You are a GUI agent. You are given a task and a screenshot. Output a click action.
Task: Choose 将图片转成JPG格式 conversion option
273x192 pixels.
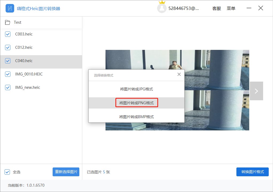coord(136,89)
